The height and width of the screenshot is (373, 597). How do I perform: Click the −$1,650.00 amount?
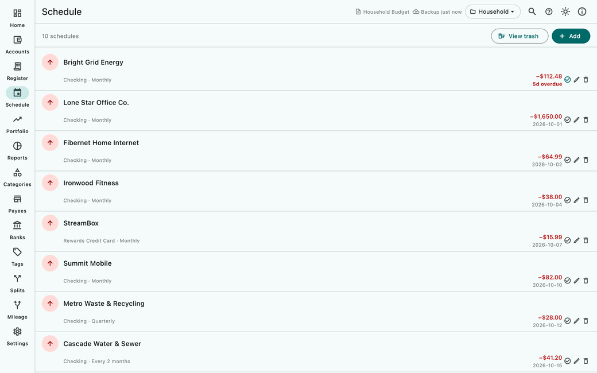[x=546, y=116]
